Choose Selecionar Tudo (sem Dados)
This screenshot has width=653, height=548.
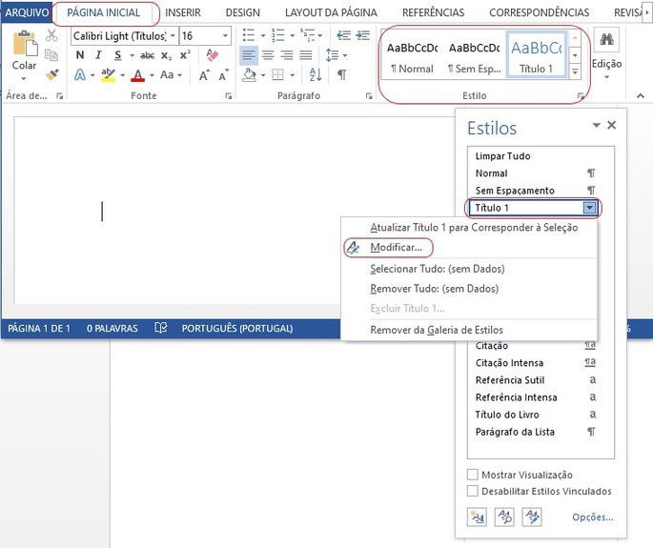tap(469, 269)
